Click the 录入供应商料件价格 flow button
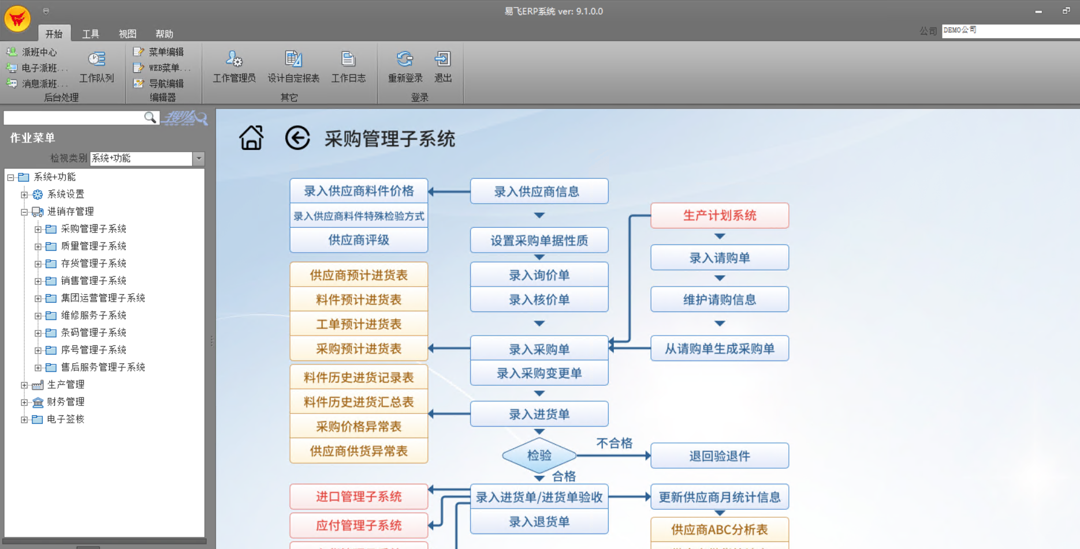The height and width of the screenshot is (549, 1080). pyautogui.click(x=359, y=191)
